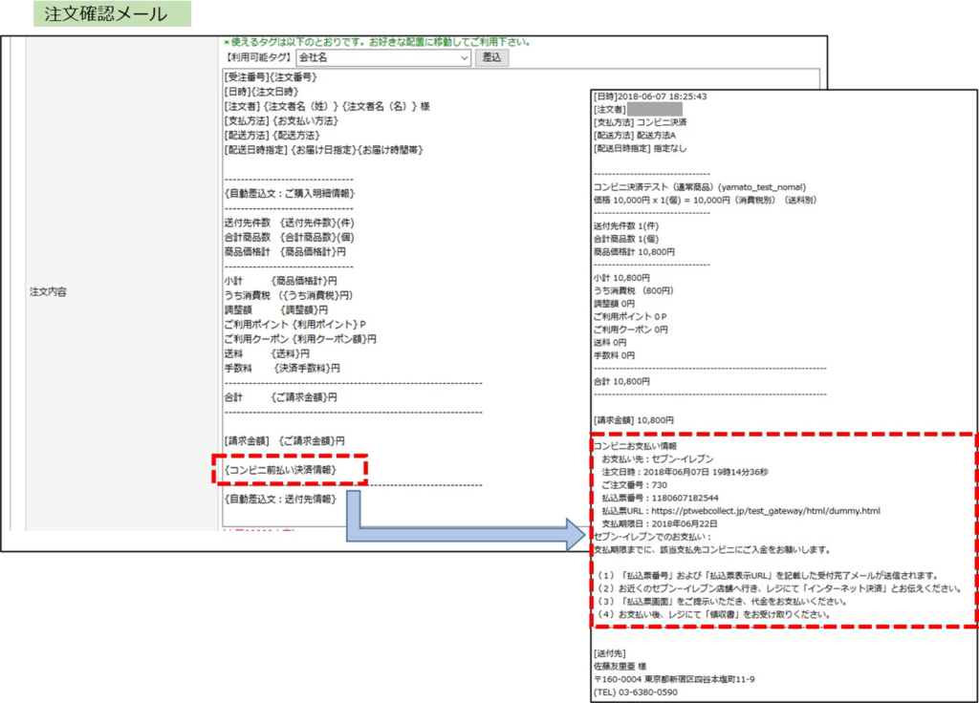Click preview line ご利用クーポン 0円

pos(631,330)
